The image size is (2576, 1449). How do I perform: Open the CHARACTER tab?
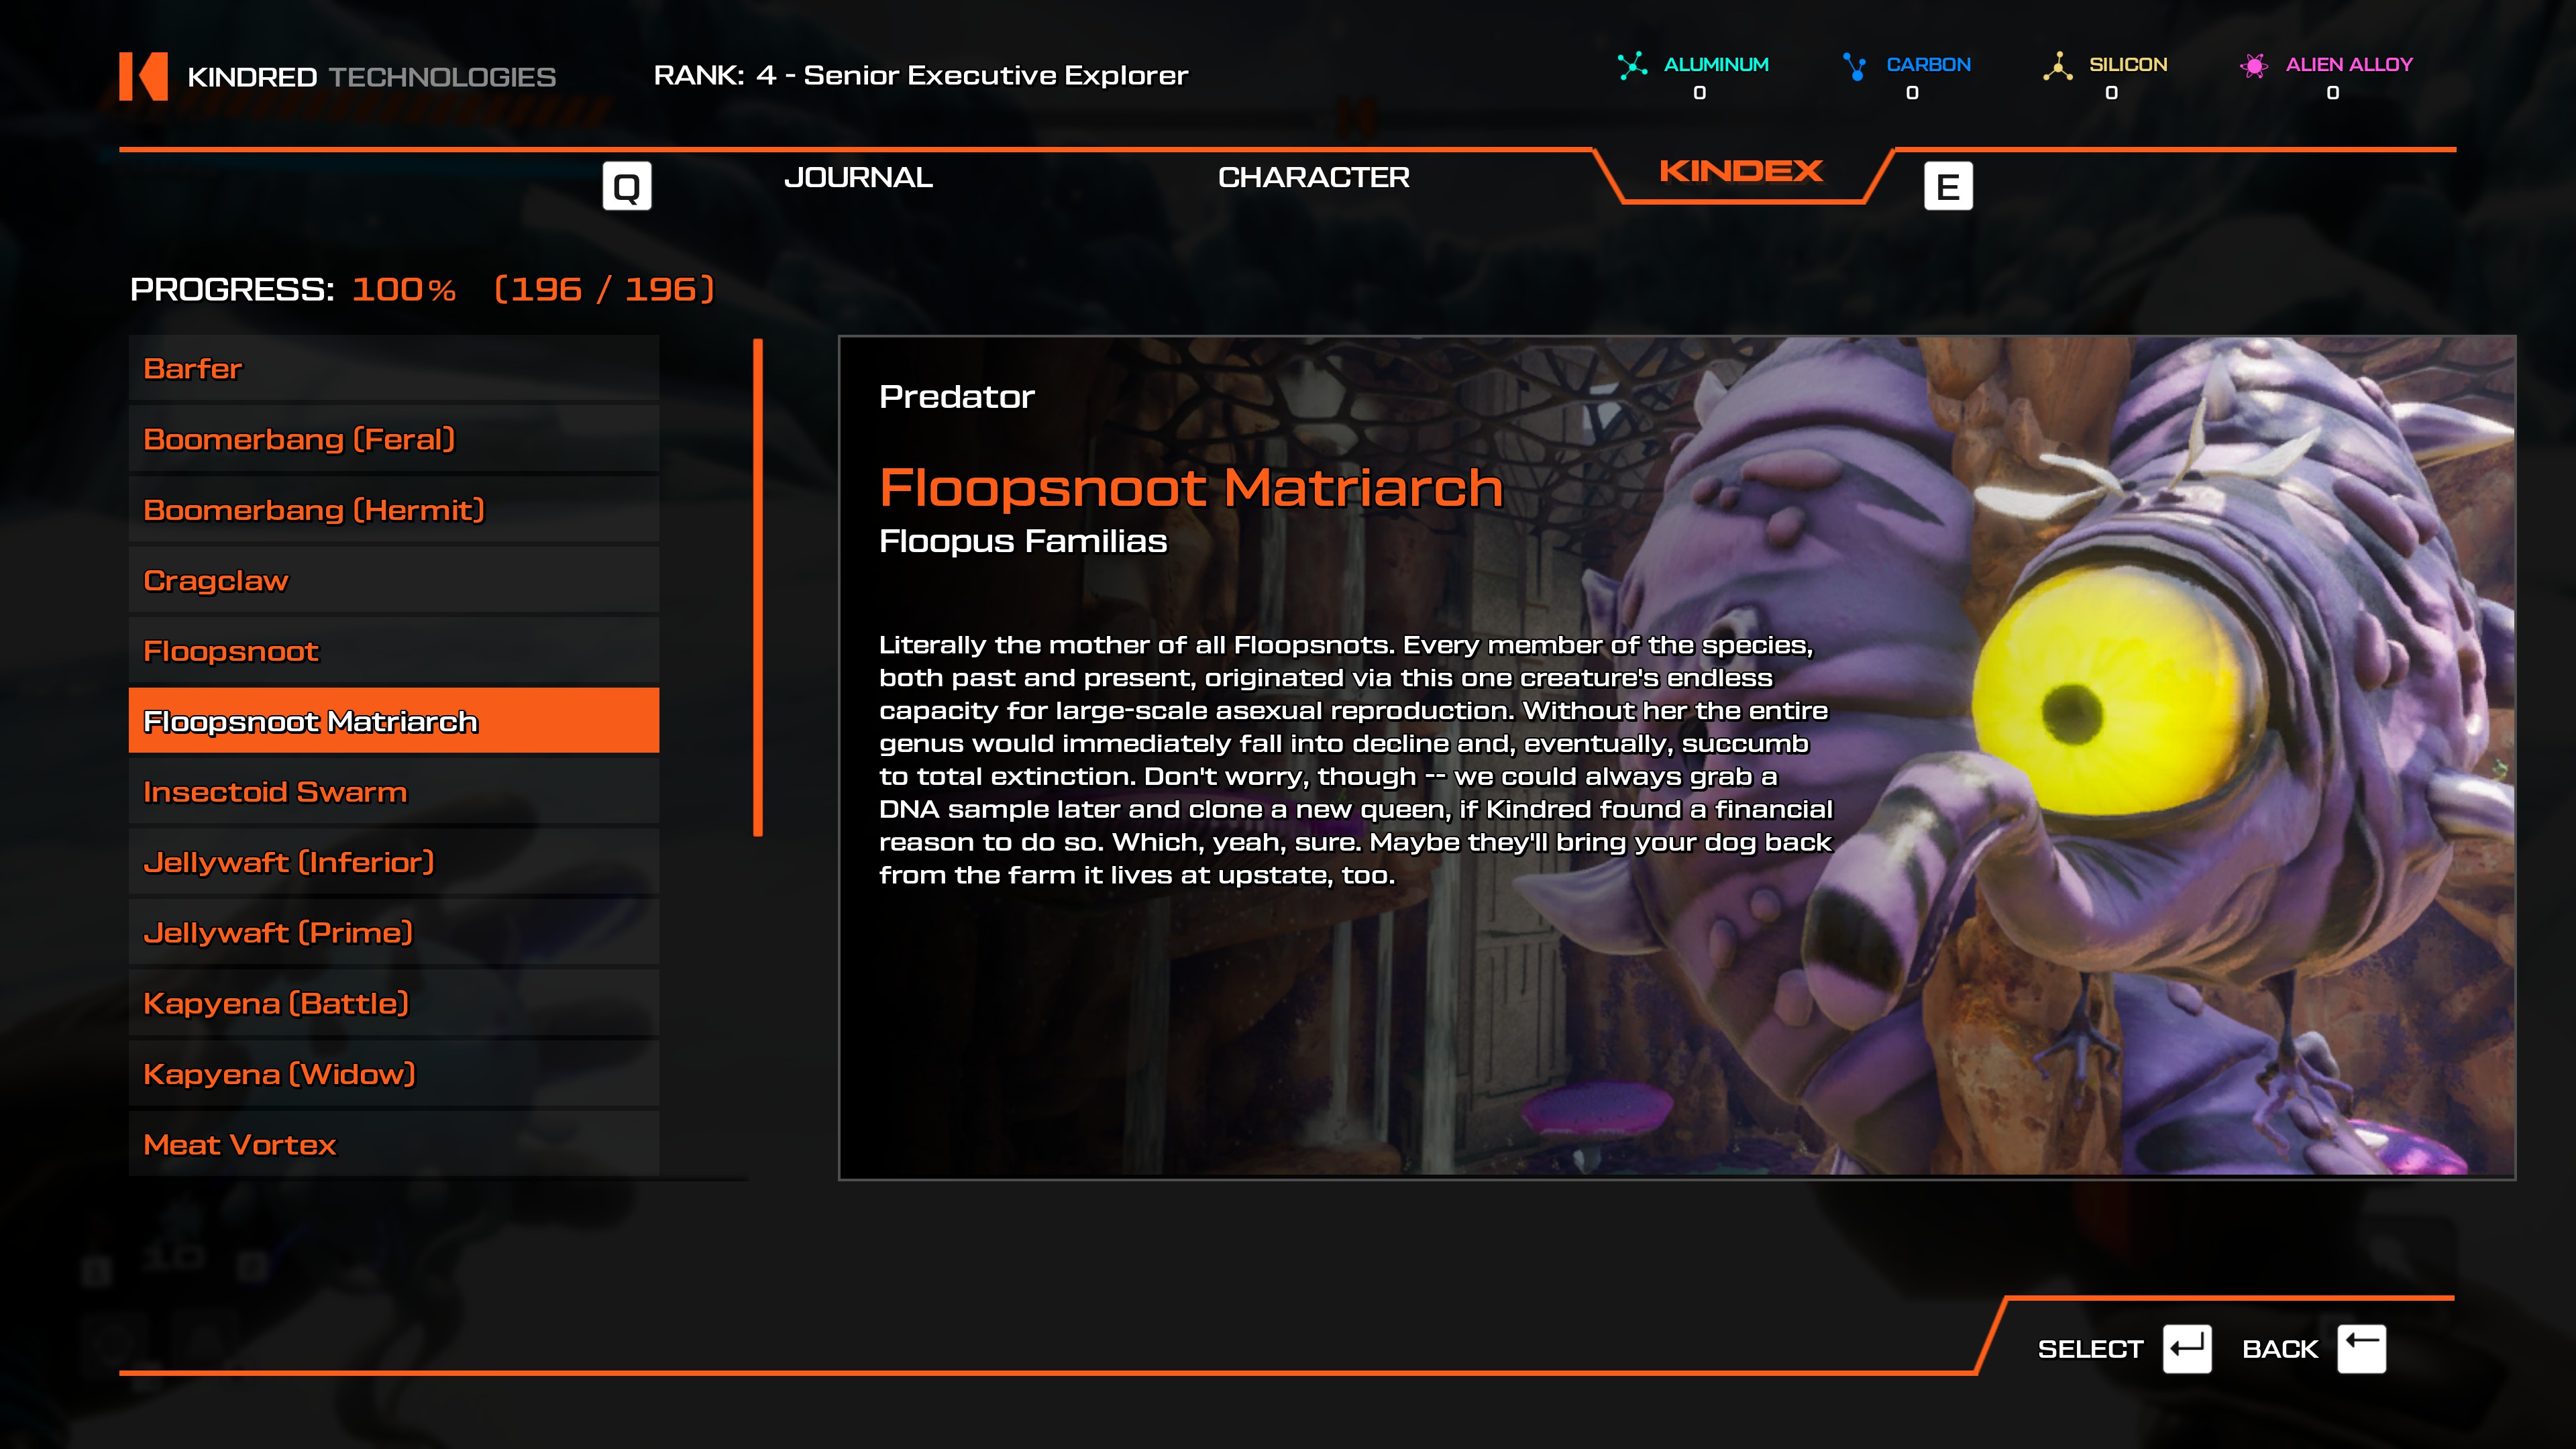(x=1313, y=178)
